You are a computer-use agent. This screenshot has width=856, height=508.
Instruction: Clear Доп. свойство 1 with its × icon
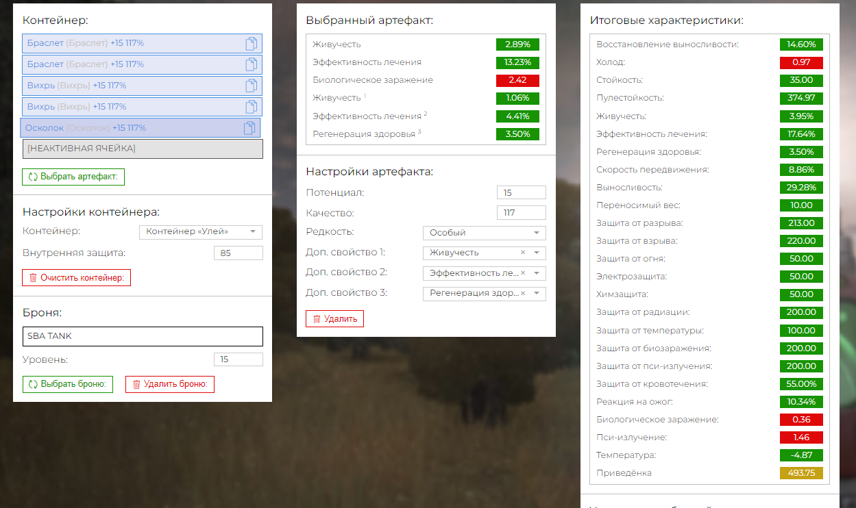[x=523, y=253]
